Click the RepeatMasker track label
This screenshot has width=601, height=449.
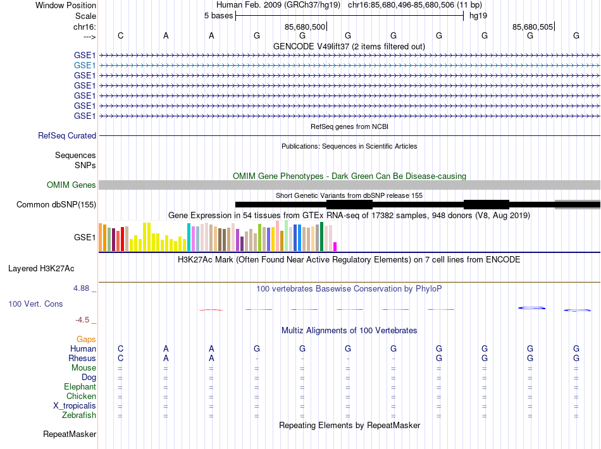click(x=70, y=434)
